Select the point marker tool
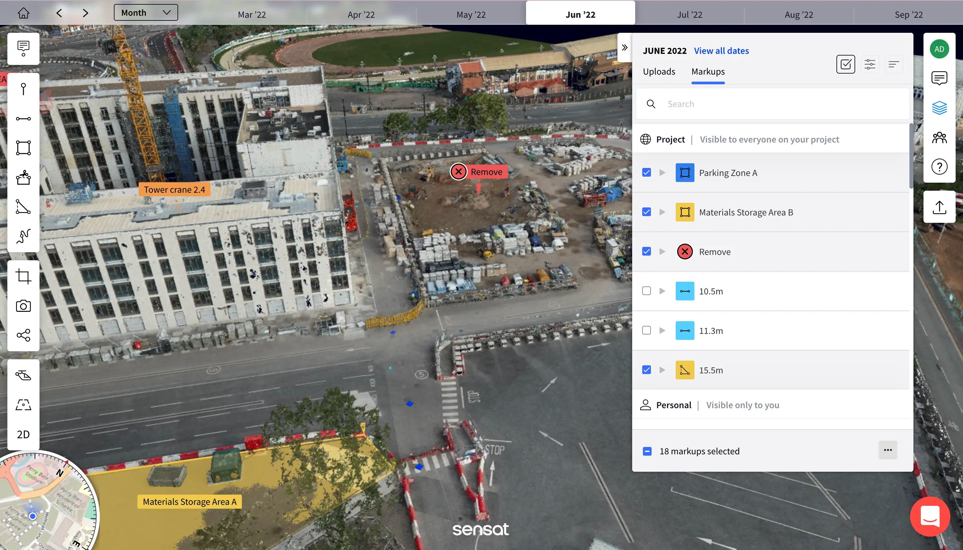 click(x=23, y=90)
